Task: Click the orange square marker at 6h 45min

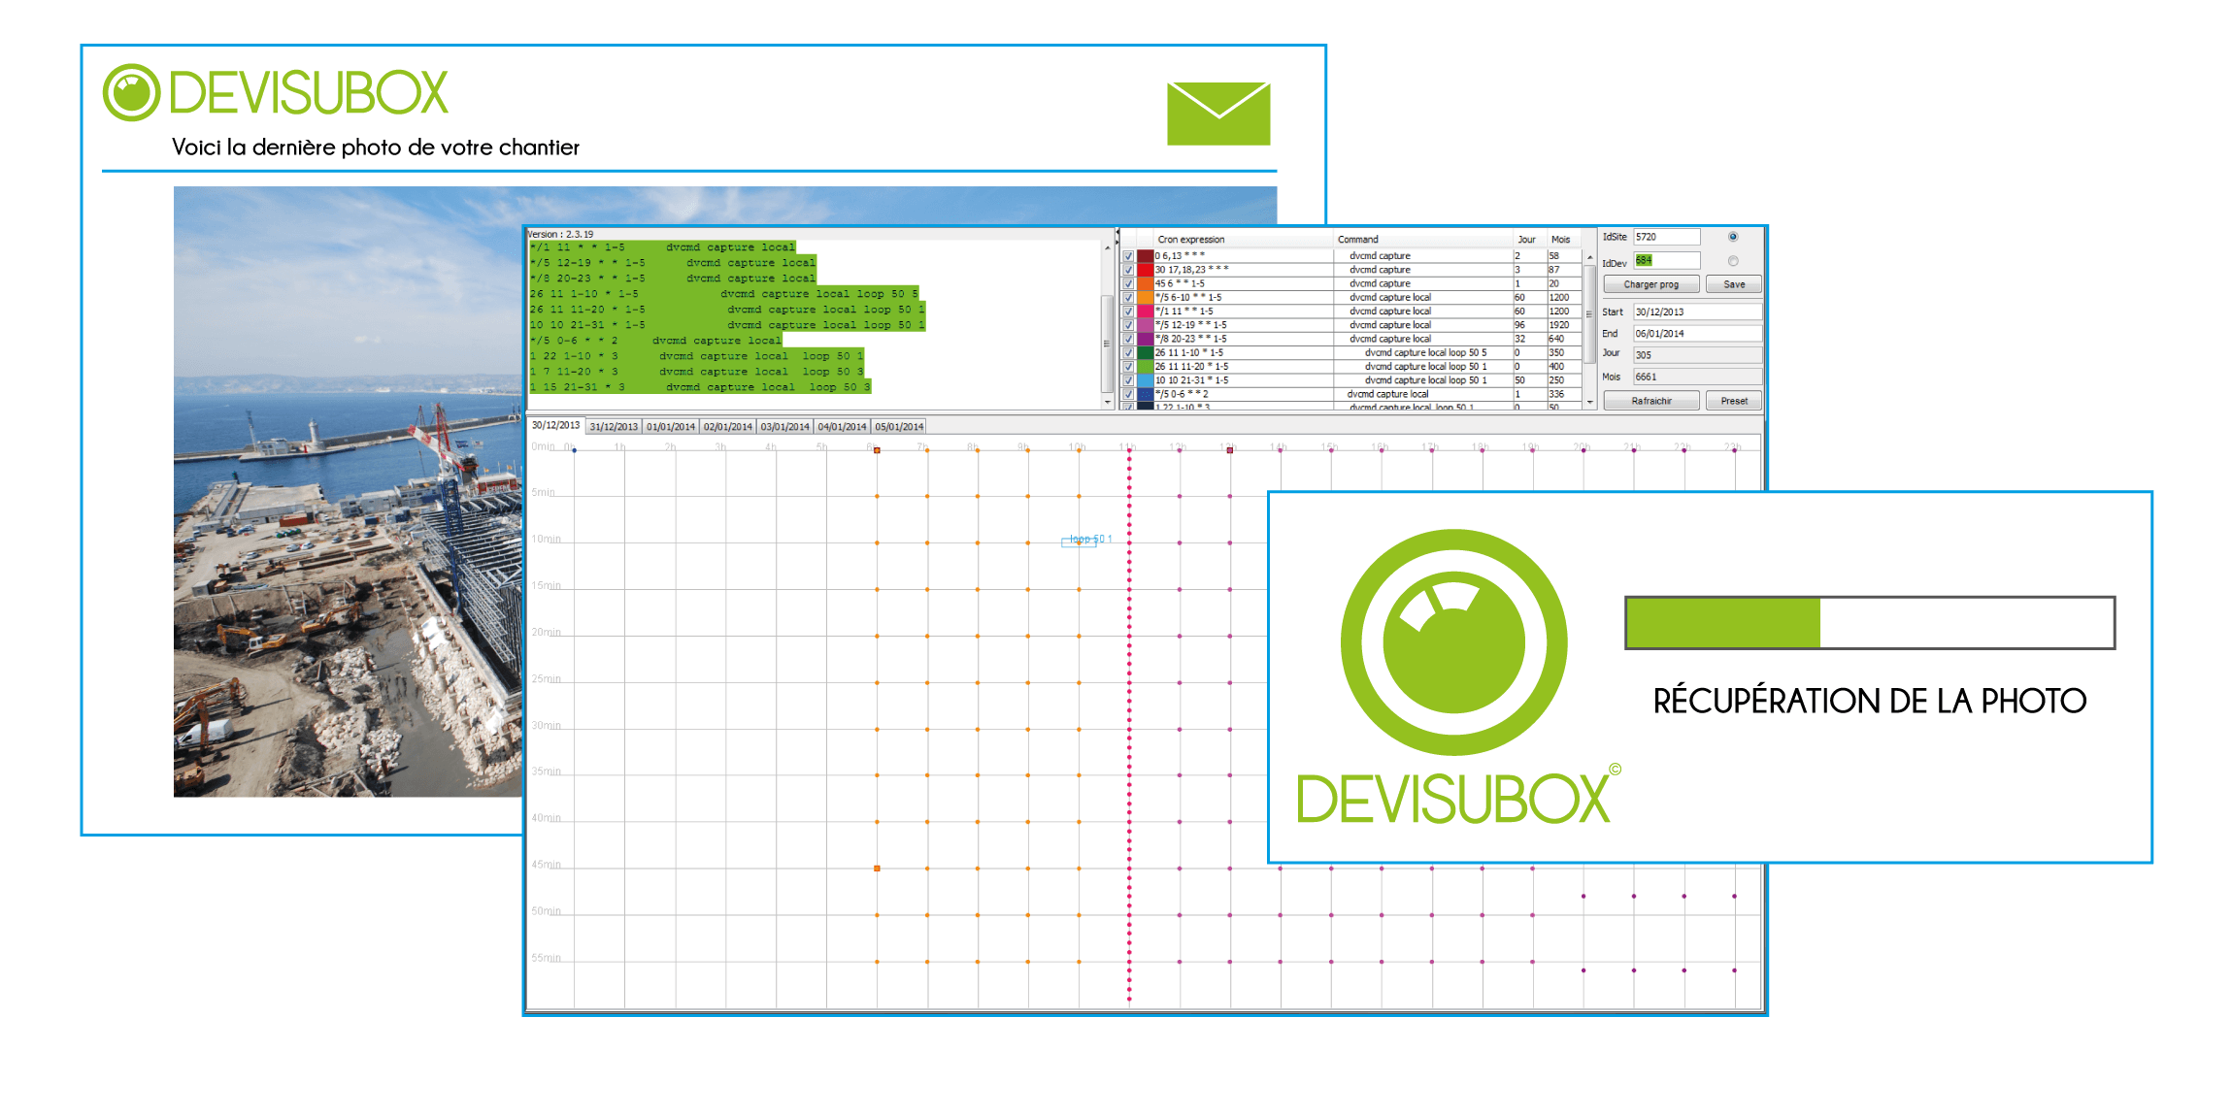Action: (x=877, y=869)
